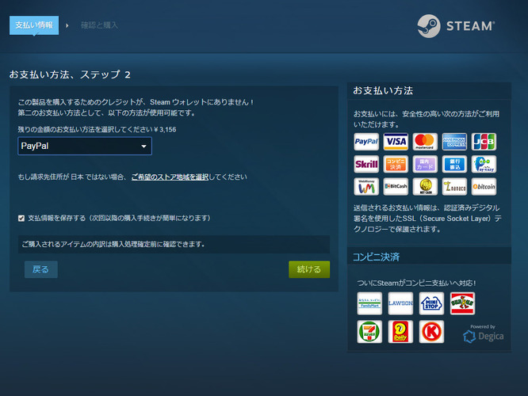Viewport: 528px width, 396px height.
Task: Click the Steam logo in header
Action: tap(456, 26)
